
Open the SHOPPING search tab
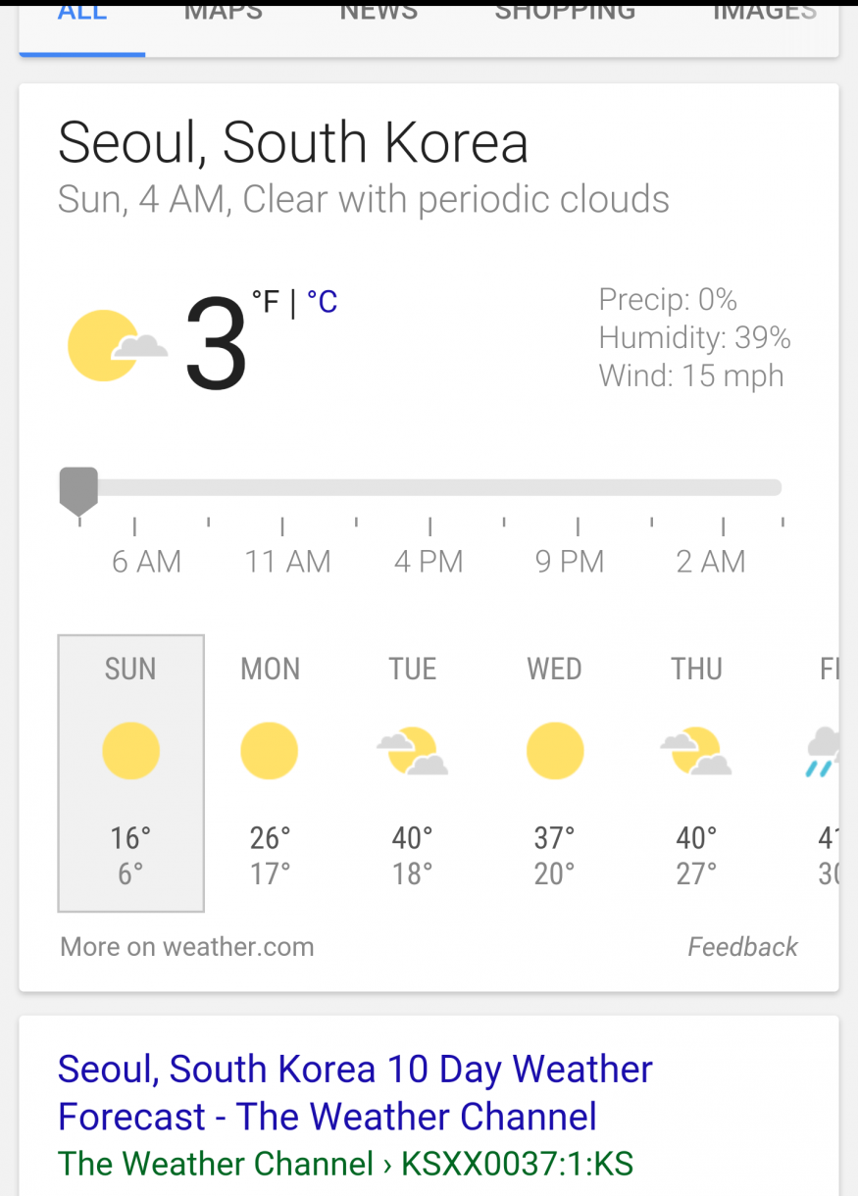(565, 14)
